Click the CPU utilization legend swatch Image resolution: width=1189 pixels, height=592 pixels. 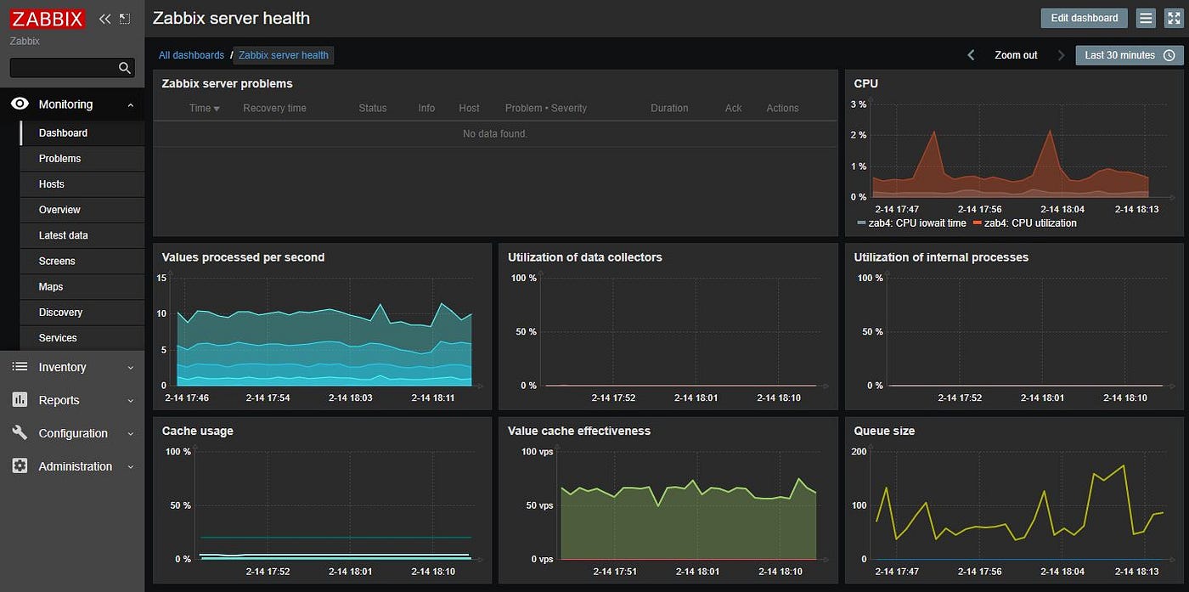point(977,223)
